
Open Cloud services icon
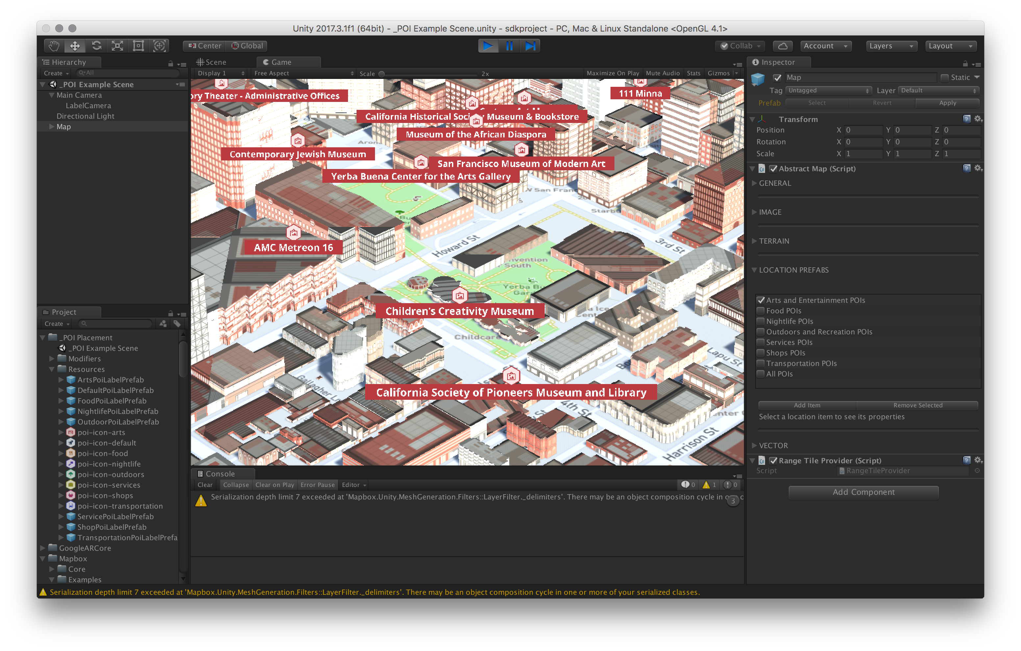783,46
